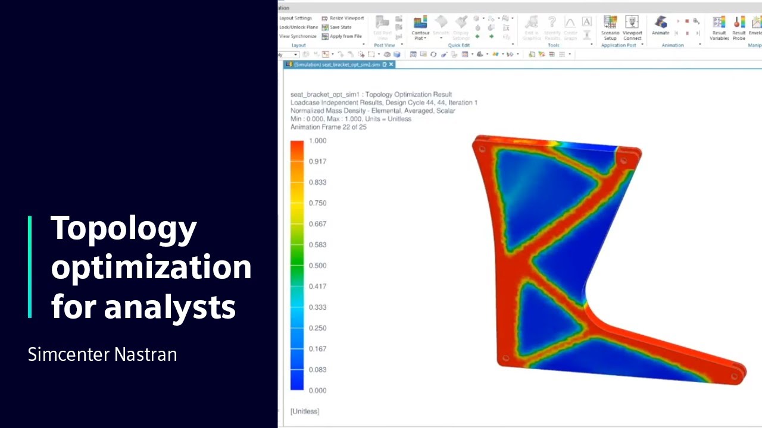This screenshot has width=762, height=428.
Task: Click the Edit in Graphics tool
Action: click(532, 27)
